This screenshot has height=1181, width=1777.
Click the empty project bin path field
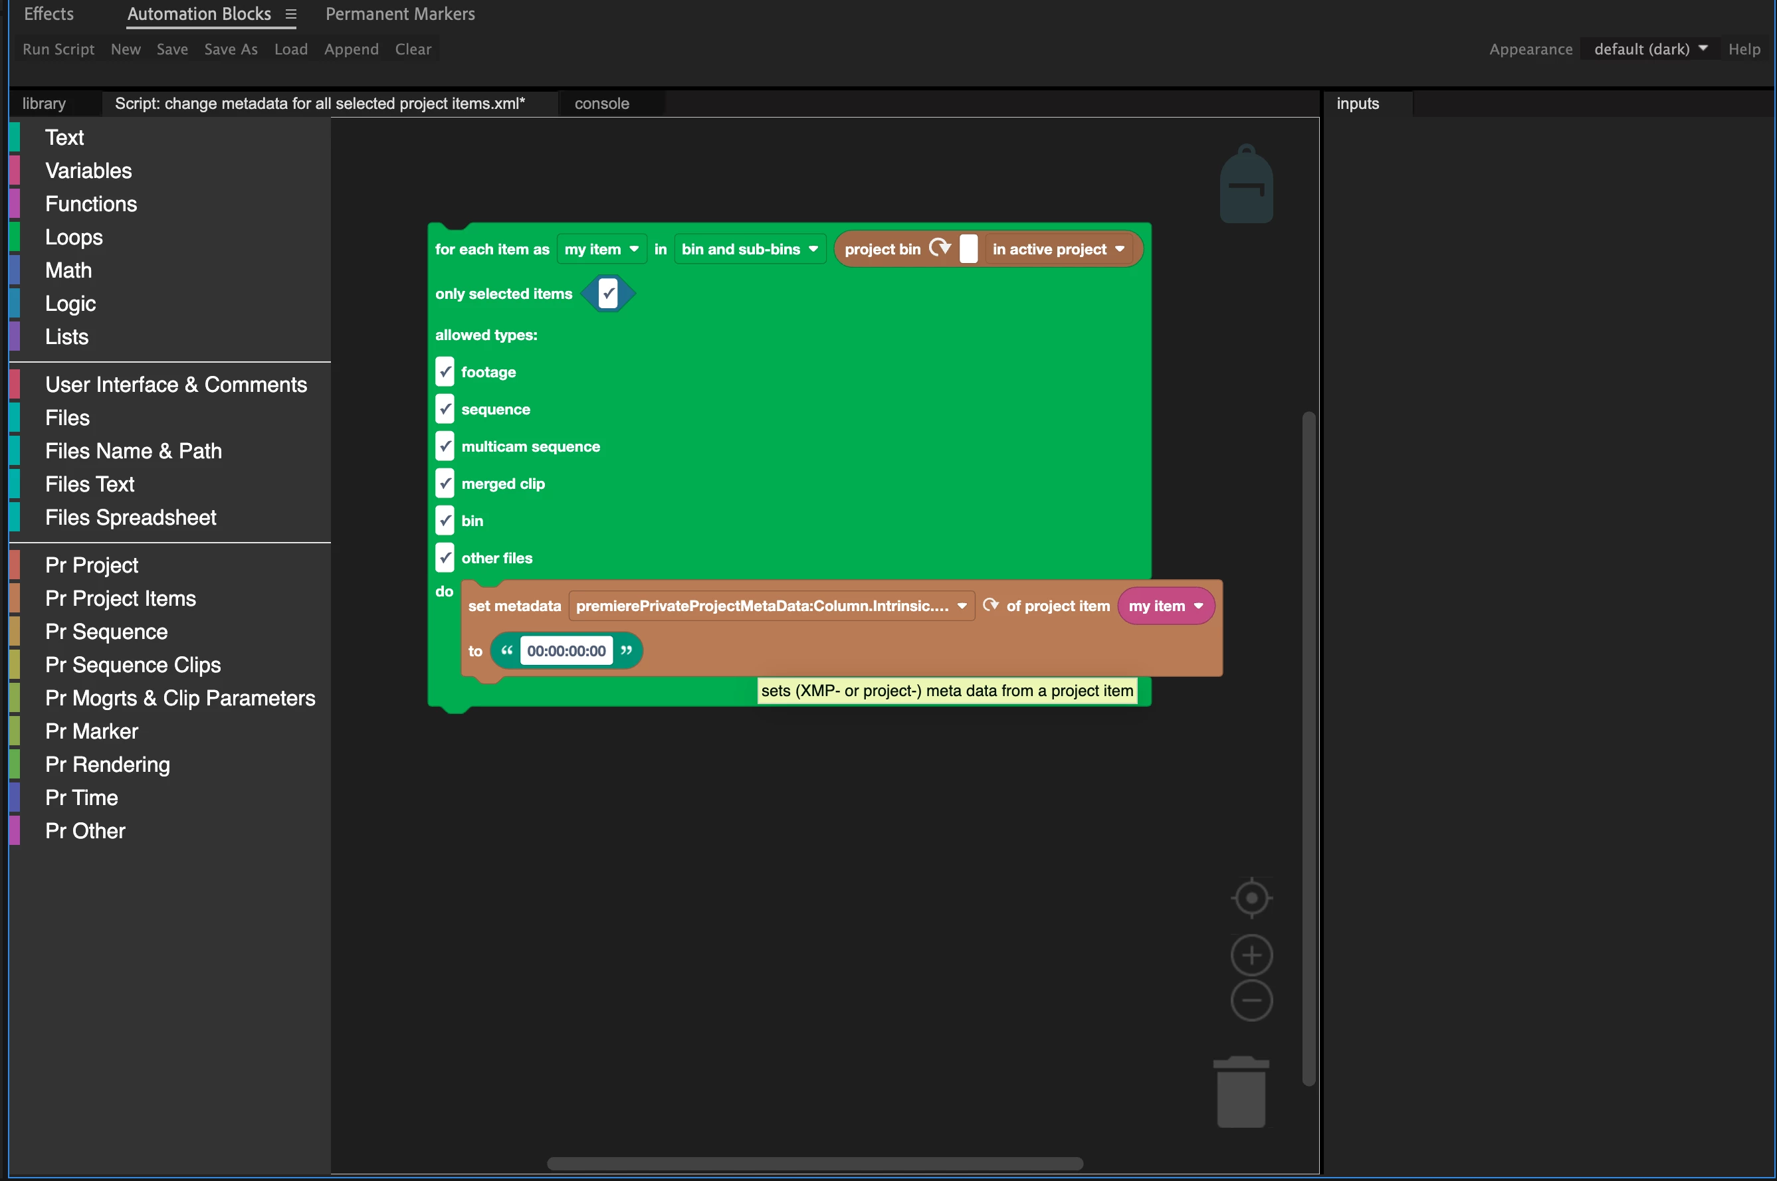968,248
